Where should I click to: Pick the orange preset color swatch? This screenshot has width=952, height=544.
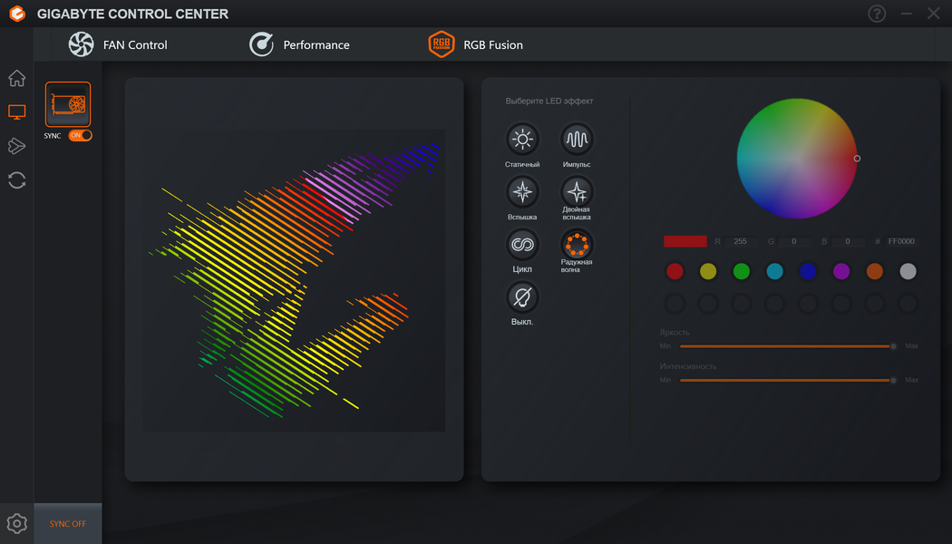pos(875,271)
